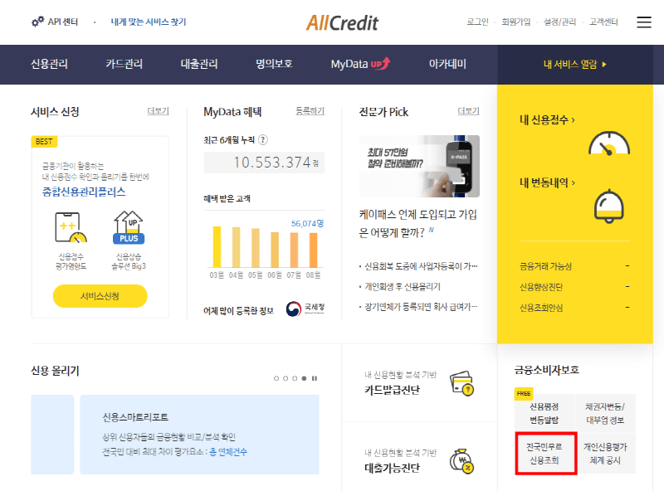664x491 pixels.
Task: Click the 카드발급진단 card icon
Action: coord(461,383)
